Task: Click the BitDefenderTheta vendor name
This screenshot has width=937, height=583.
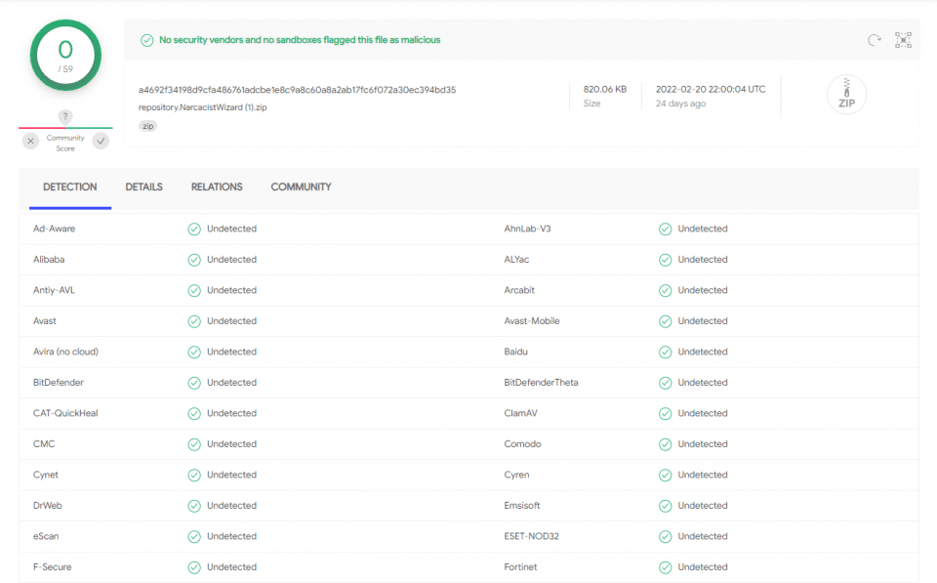Action: tap(542, 383)
